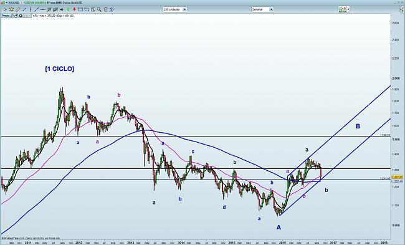Screen dimensions: 405x245
Task: Select the [1 CICLO] text annotation
Action: click(x=59, y=69)
